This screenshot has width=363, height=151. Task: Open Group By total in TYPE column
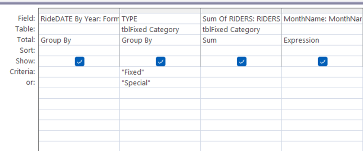pos(160,40)
